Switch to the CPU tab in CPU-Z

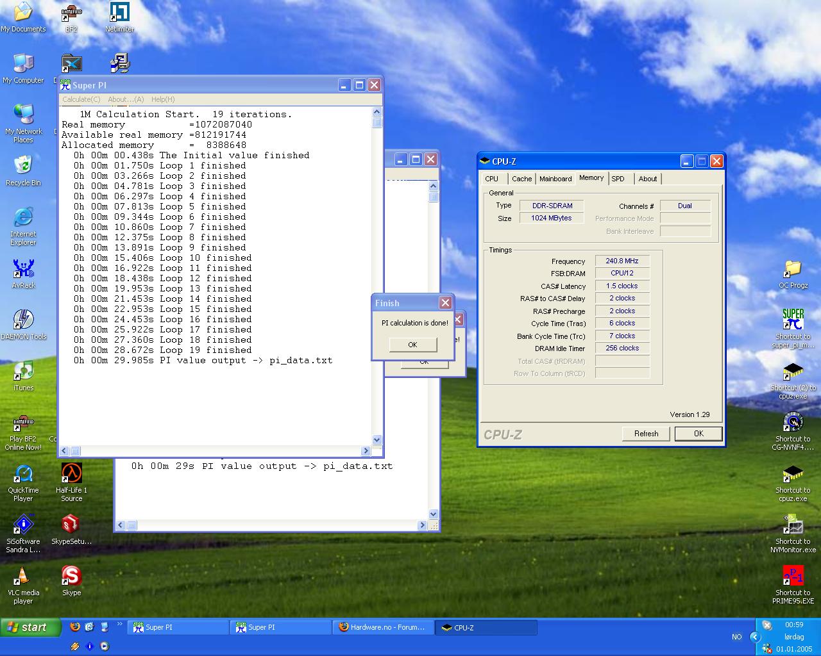point(492,179)
